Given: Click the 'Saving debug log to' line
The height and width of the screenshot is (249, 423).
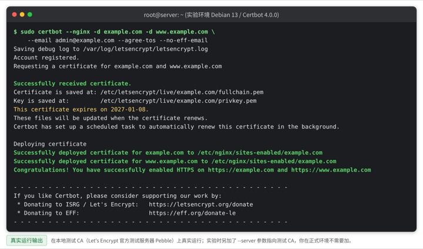Looking at the screenshot, I should [x=110, y=49].
